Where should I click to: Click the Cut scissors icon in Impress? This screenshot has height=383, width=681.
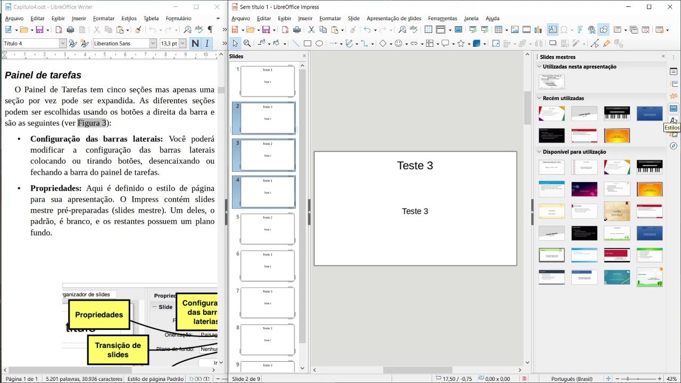[311, 30]
